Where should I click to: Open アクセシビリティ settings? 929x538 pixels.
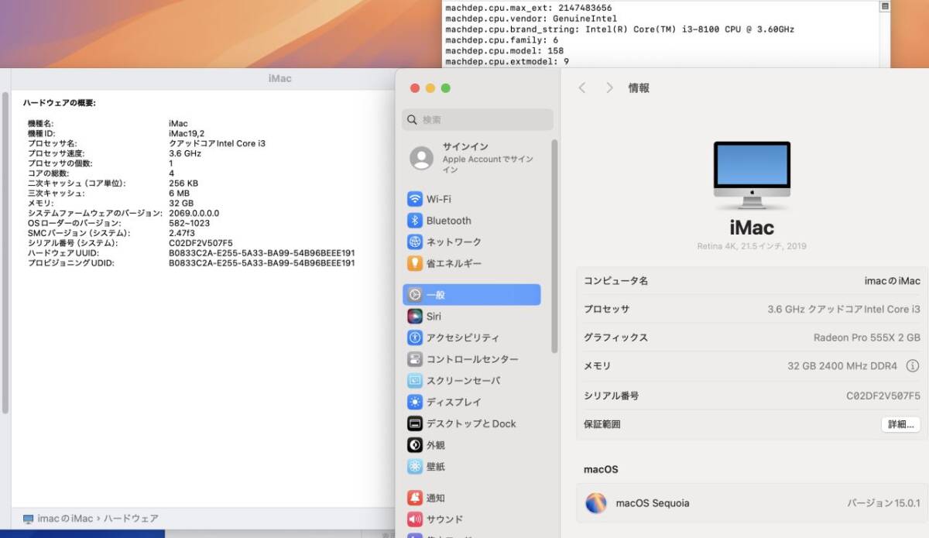(x=462, y=338)
